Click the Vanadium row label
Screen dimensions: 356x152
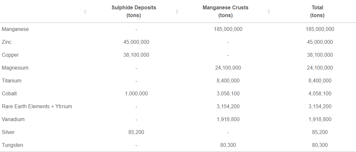pyautogui.click(x=13, y=119)
